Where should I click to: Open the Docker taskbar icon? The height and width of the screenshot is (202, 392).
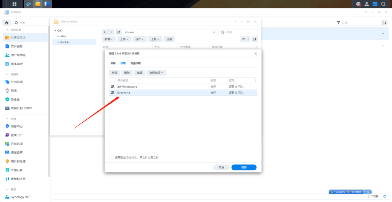tap(29, 4)
